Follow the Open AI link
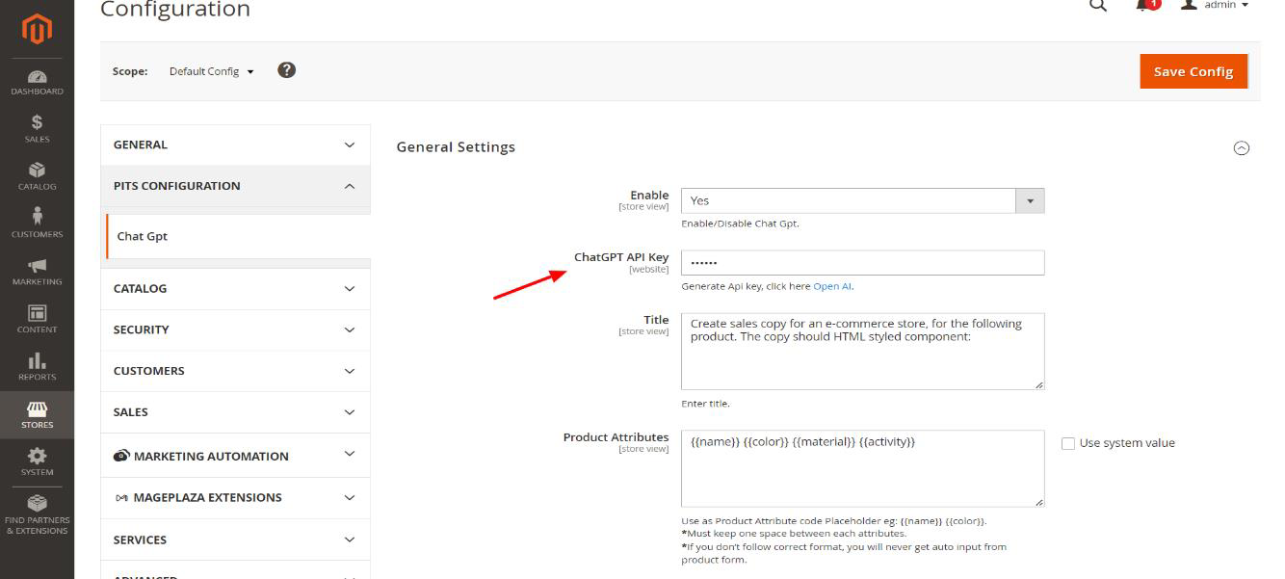This screenshot has height=579, width=1285. pos(832,286)
